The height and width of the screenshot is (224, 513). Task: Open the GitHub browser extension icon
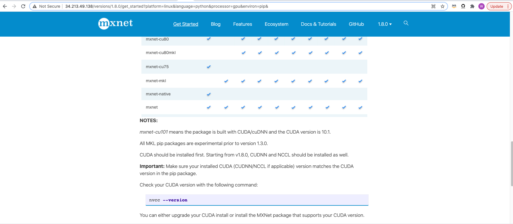[x=463, y=6]
